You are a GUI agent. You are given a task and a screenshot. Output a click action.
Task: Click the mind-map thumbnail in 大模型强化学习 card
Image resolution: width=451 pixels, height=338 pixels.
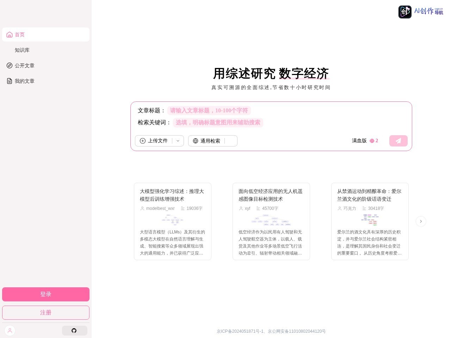(x=173, y=220)
